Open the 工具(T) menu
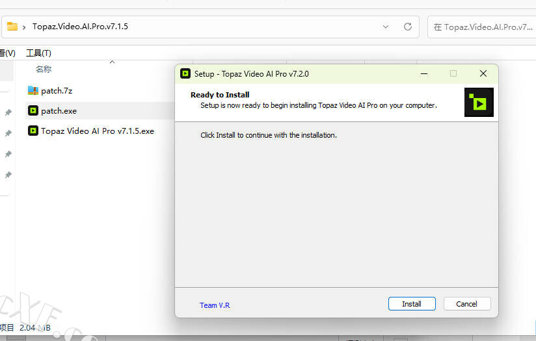 click(38, 53)
